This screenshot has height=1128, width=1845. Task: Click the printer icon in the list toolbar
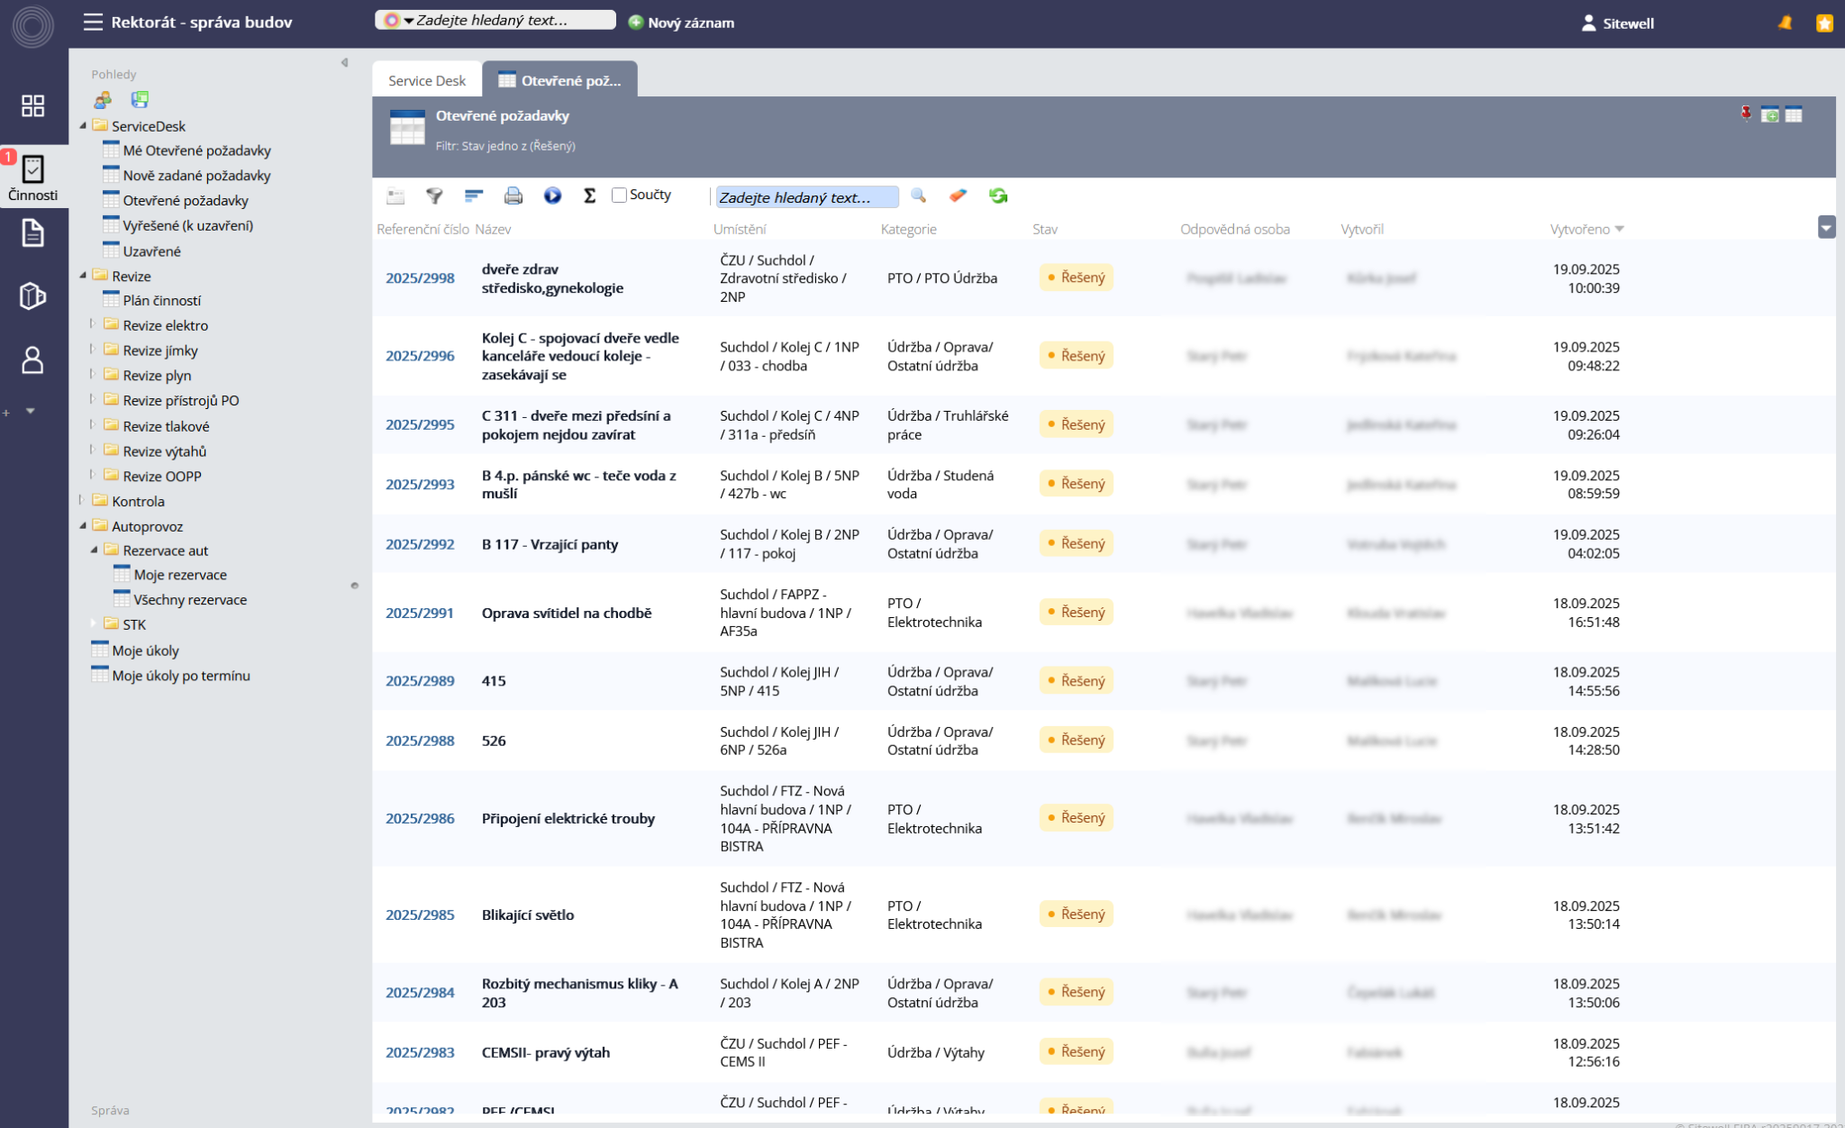513,196
